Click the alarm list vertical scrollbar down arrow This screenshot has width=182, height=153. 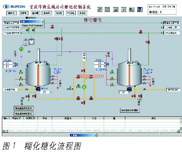pos(181,128)
